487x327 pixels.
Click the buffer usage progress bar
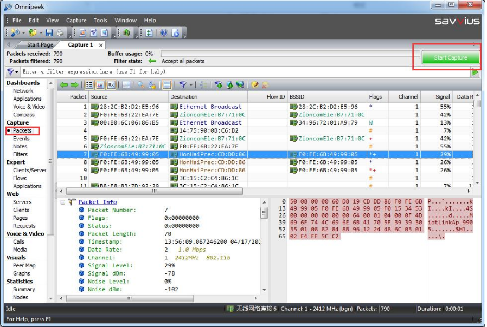coord(290,54)
